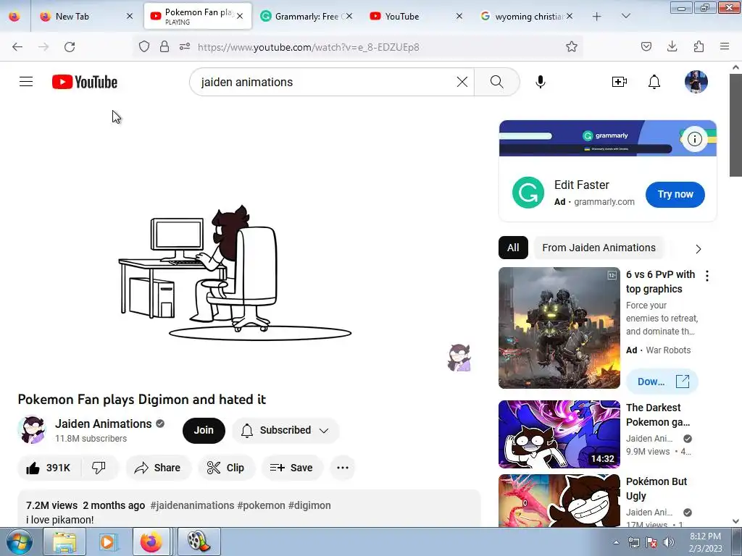This screenshot has width=742, height=556.
Task: Expand the Subscribed notification dropdown
Action: (285, 430)
